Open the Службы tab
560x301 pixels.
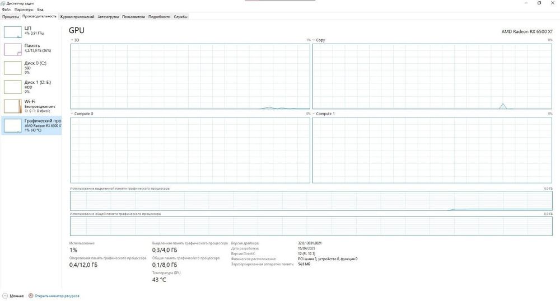[x=180, y=17]
